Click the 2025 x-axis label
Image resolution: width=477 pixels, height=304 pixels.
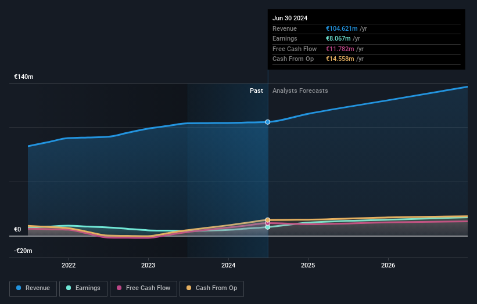click(x=308, y=265)
